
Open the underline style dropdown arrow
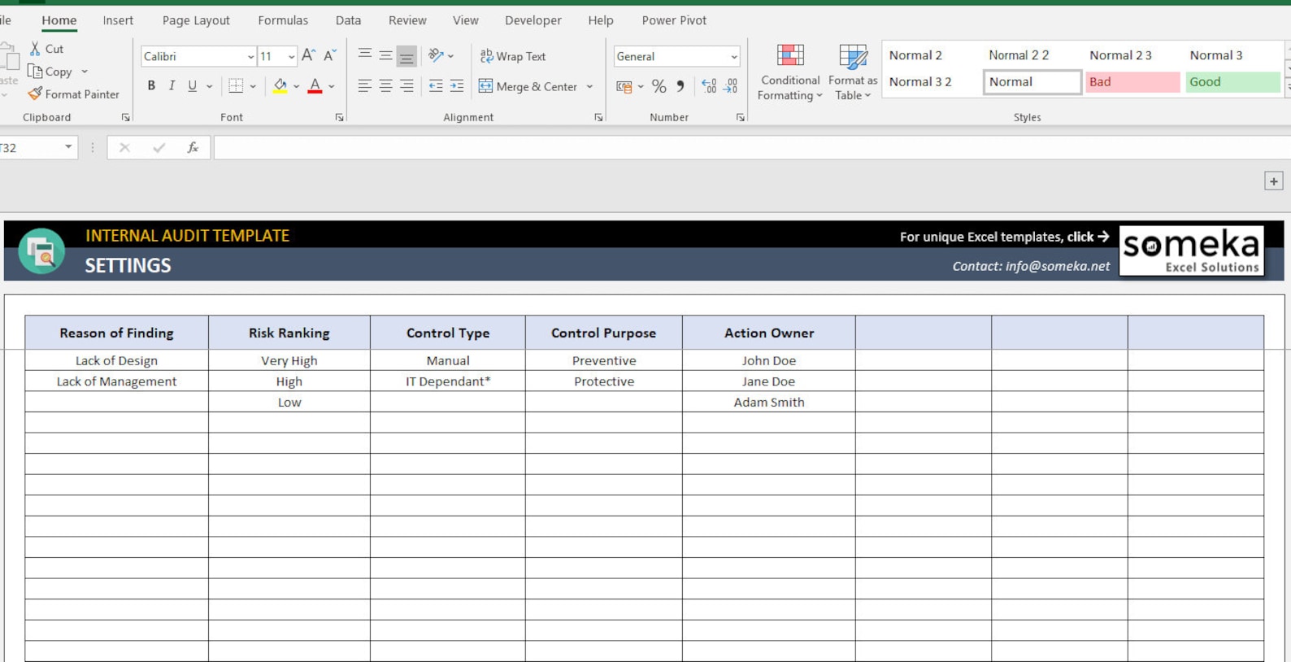[209, 86]
